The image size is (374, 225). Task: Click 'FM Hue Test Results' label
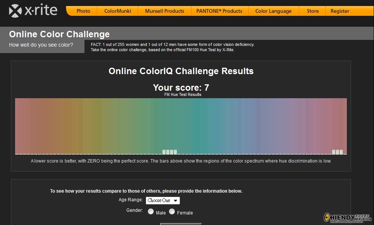coord(183,94)
